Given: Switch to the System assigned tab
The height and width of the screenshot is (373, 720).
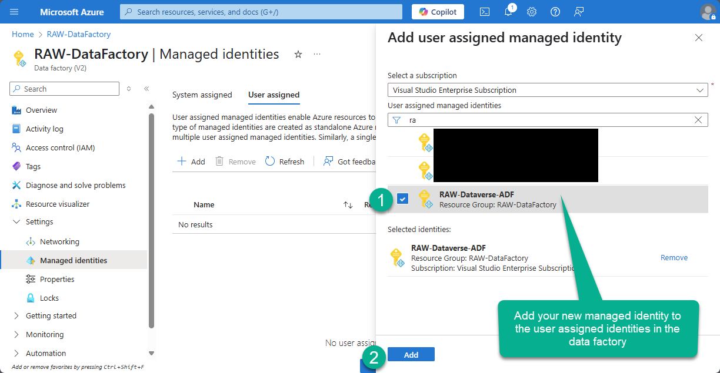Looking at the screenshot, I should coord(202,95).
